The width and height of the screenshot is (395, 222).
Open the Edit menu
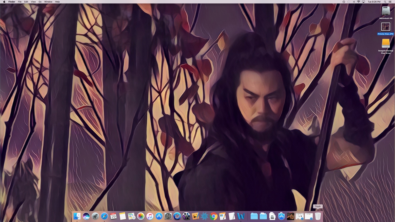tap(26, 2)
